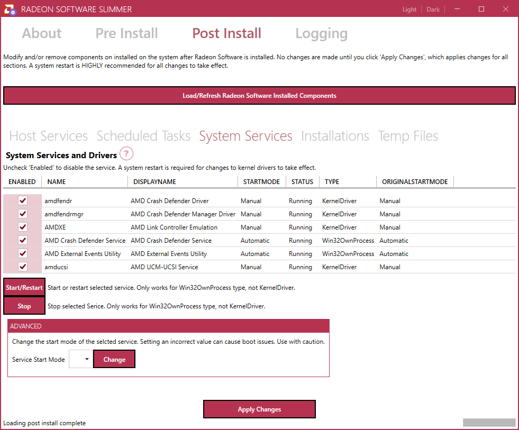Screen dimensions: 519x430
Task: Click the Radeon Software Slimmer app icon
Action: point(10,9)
